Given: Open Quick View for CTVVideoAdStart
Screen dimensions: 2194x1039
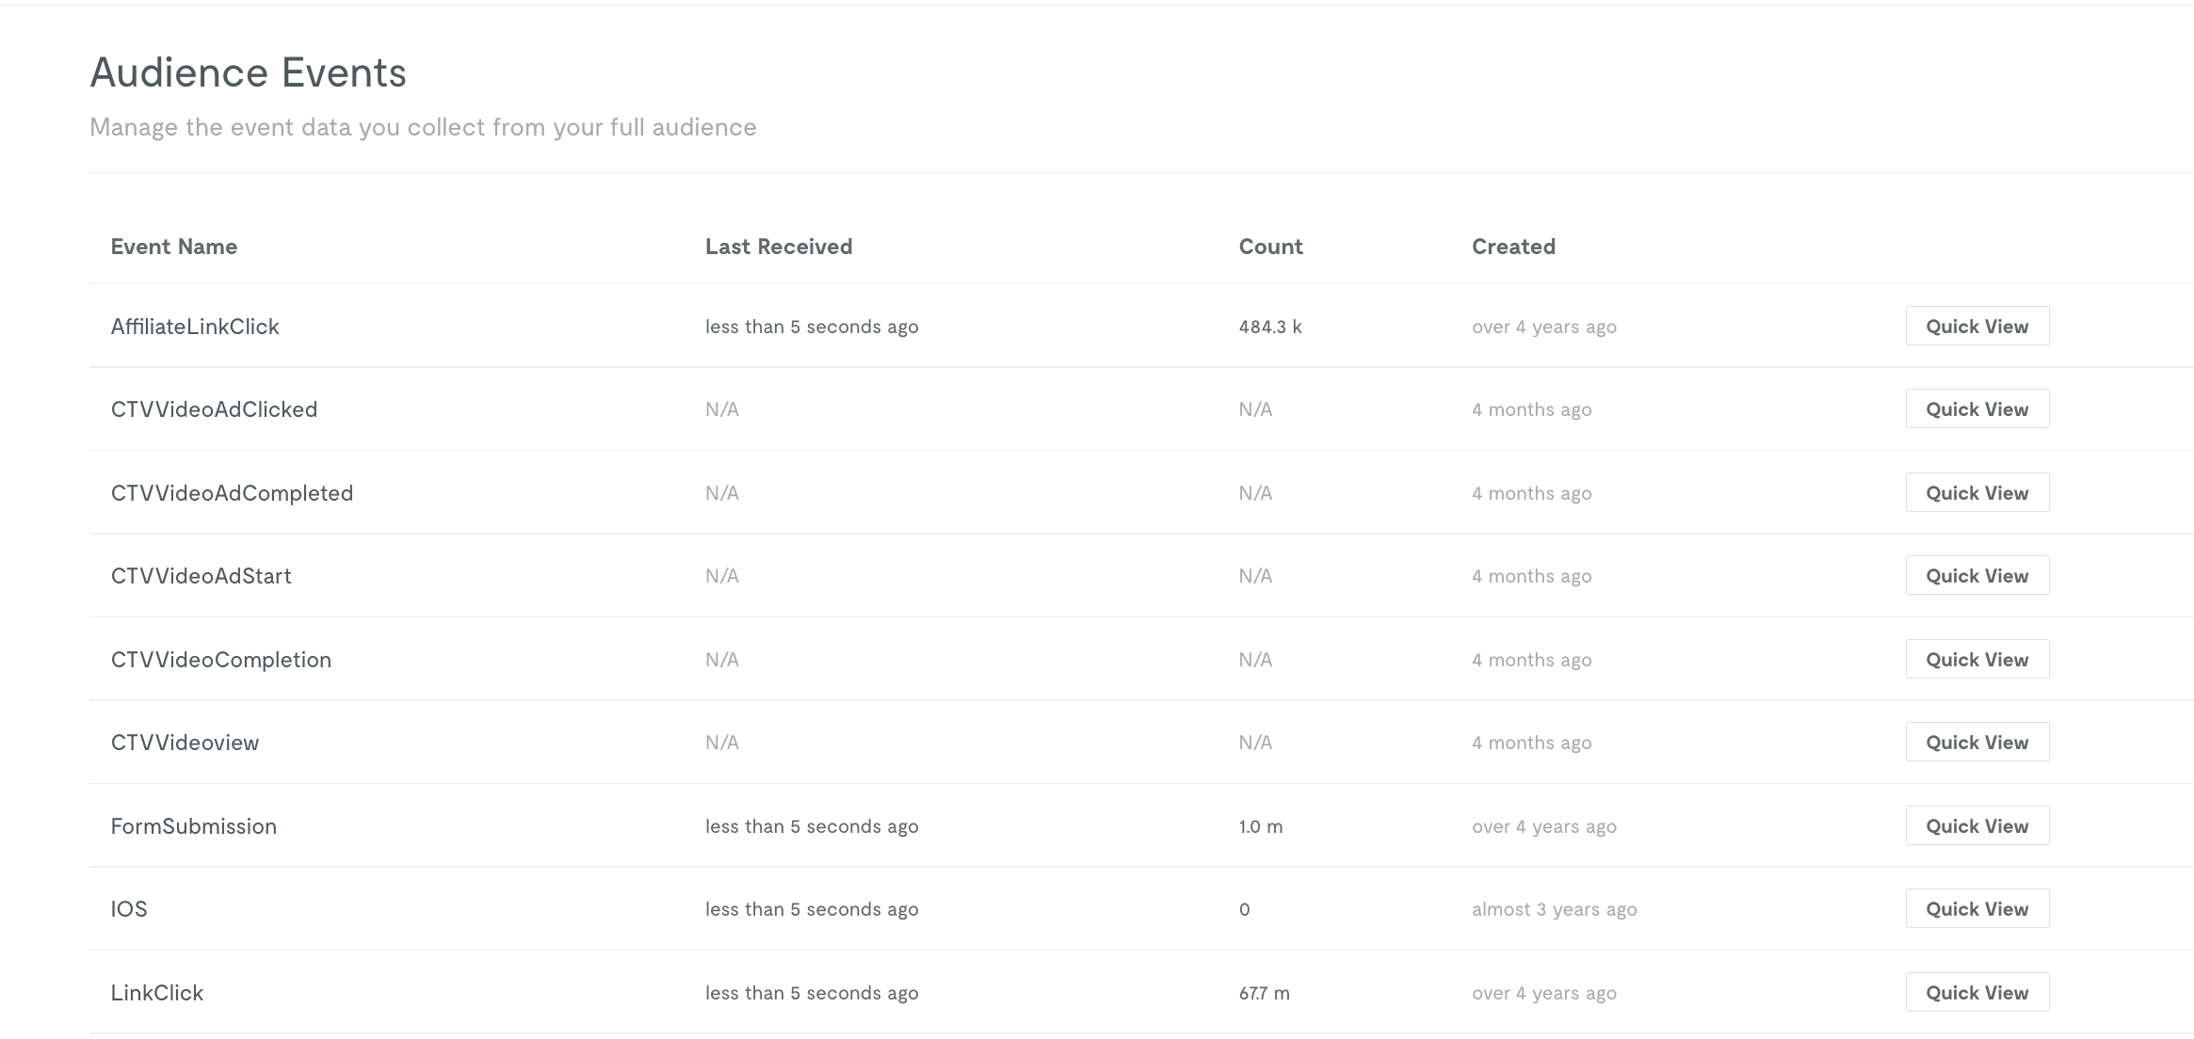Looking at the screenshot, I should 1977,575.
